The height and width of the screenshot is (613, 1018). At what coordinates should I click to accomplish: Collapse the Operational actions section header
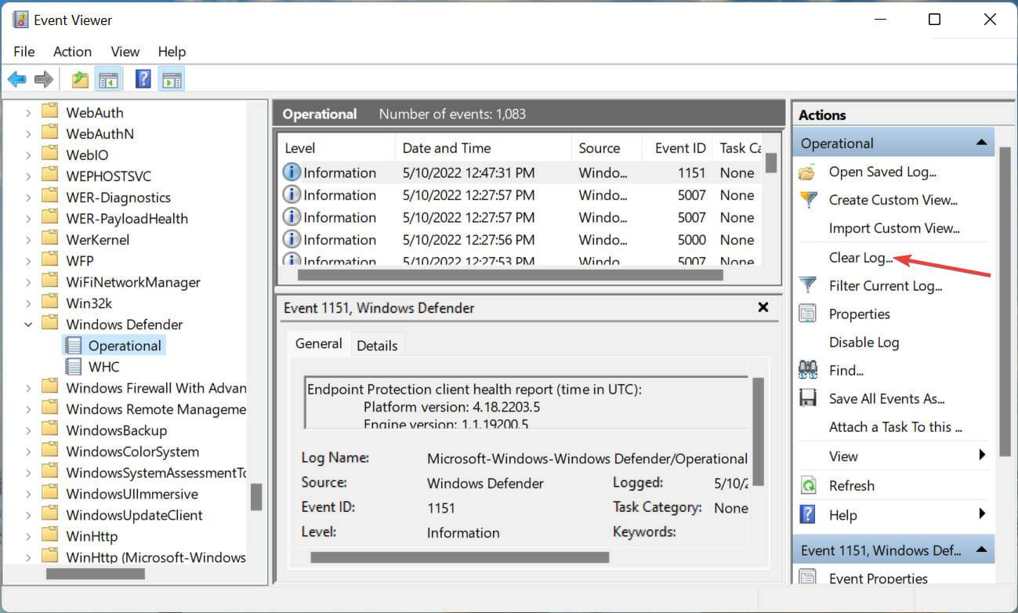pos(980,143)
